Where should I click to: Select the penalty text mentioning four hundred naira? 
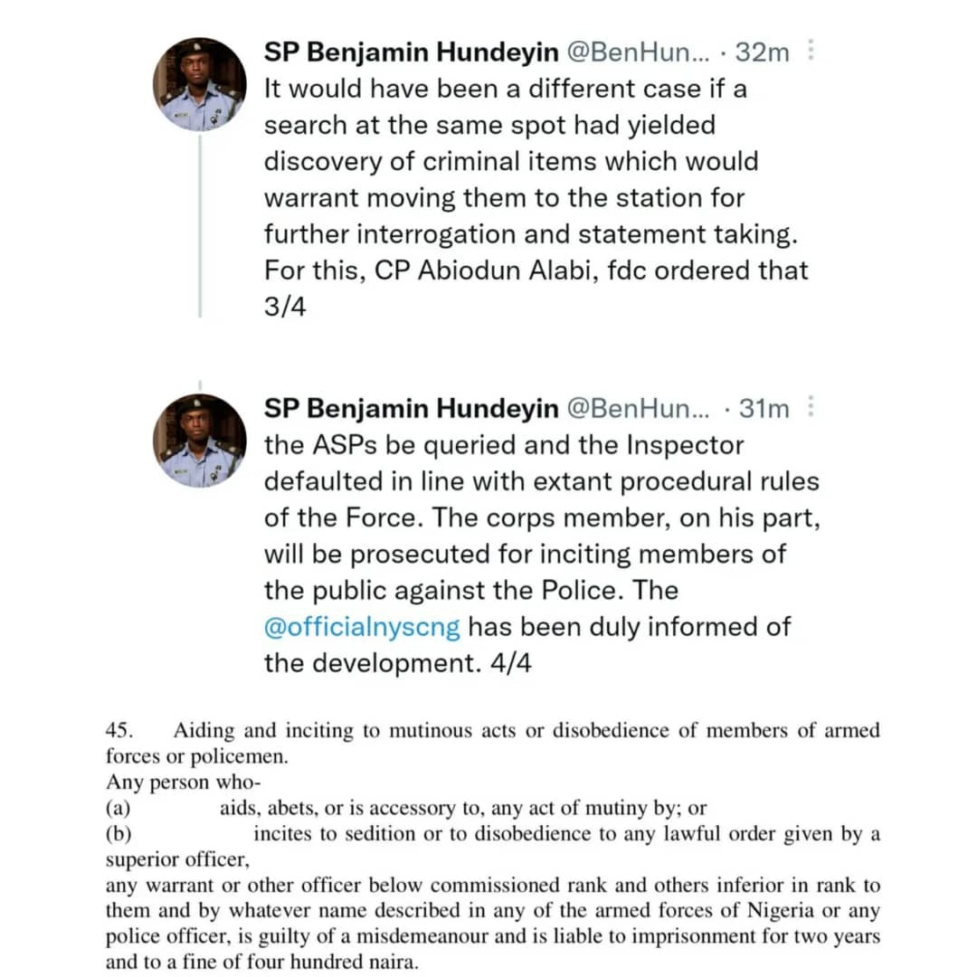(x=492, y=923)
